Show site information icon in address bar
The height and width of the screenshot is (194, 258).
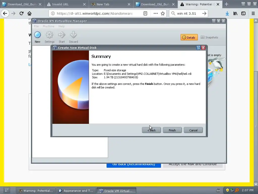click(x=53, y=13)
